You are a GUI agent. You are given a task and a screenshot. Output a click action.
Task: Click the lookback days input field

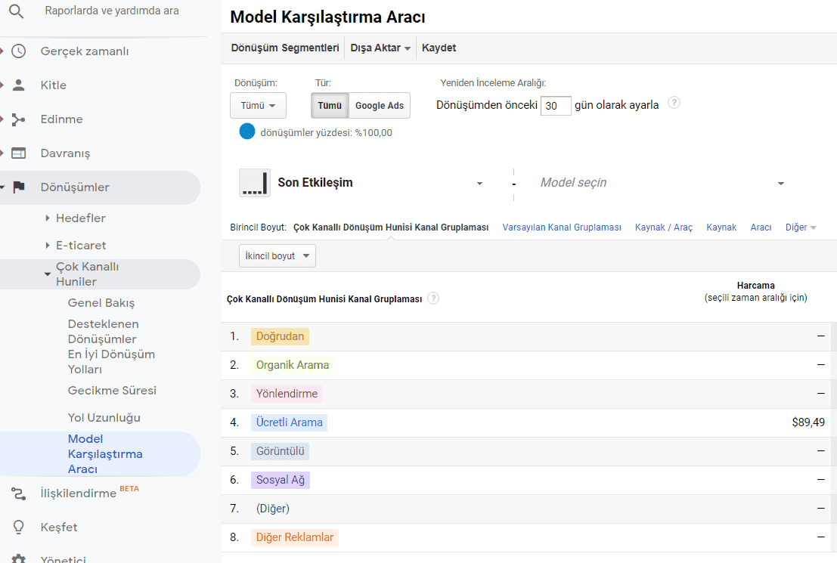click(556, 106)
